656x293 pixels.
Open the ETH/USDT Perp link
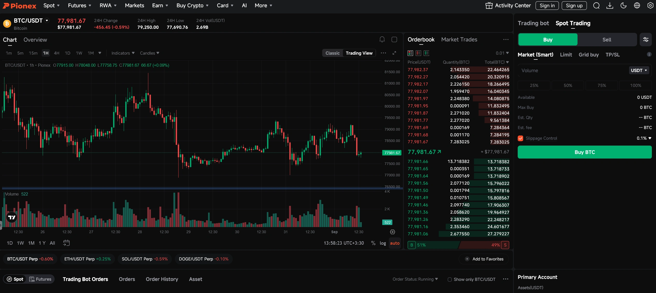(87, 259)
